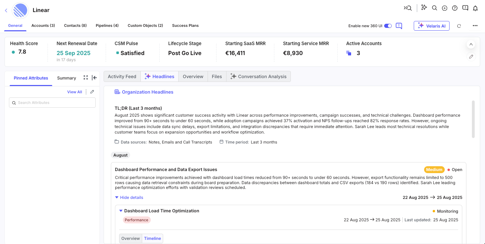485x244 pixels.
Task: Click the headlines panel scrollbar
Action: point(473,119)
